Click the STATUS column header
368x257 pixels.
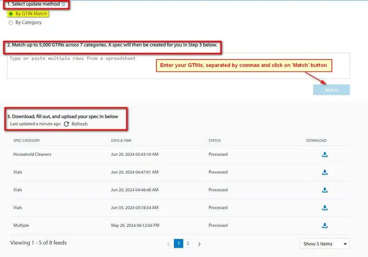coord(214,141)
